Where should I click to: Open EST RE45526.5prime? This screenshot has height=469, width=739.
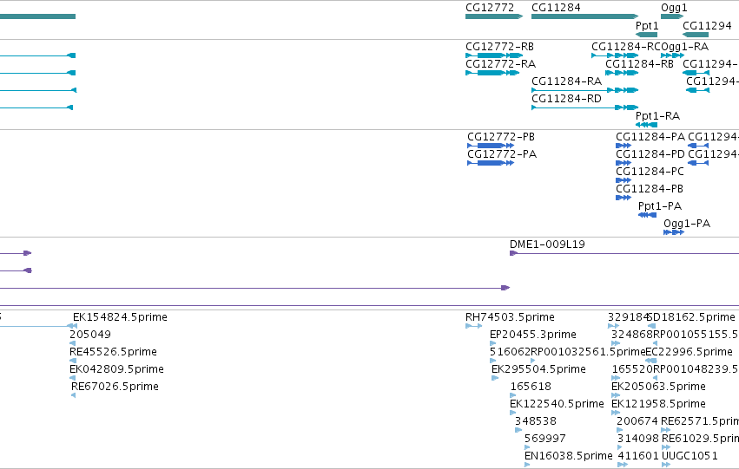point(113,352)
